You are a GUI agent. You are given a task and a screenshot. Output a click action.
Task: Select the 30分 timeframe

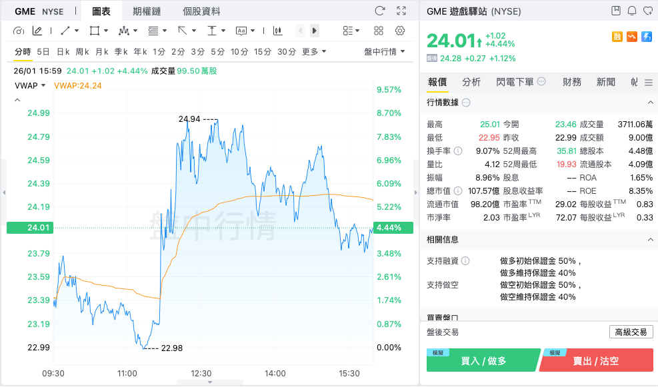[287, 51]
